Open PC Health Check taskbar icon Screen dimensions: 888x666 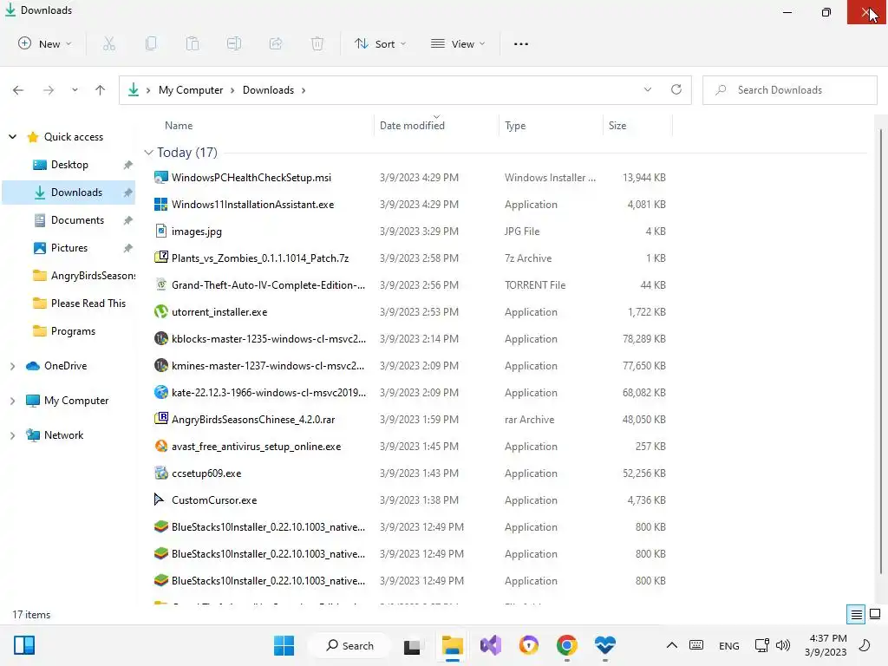pyautogui.click(x=604, y=645)
